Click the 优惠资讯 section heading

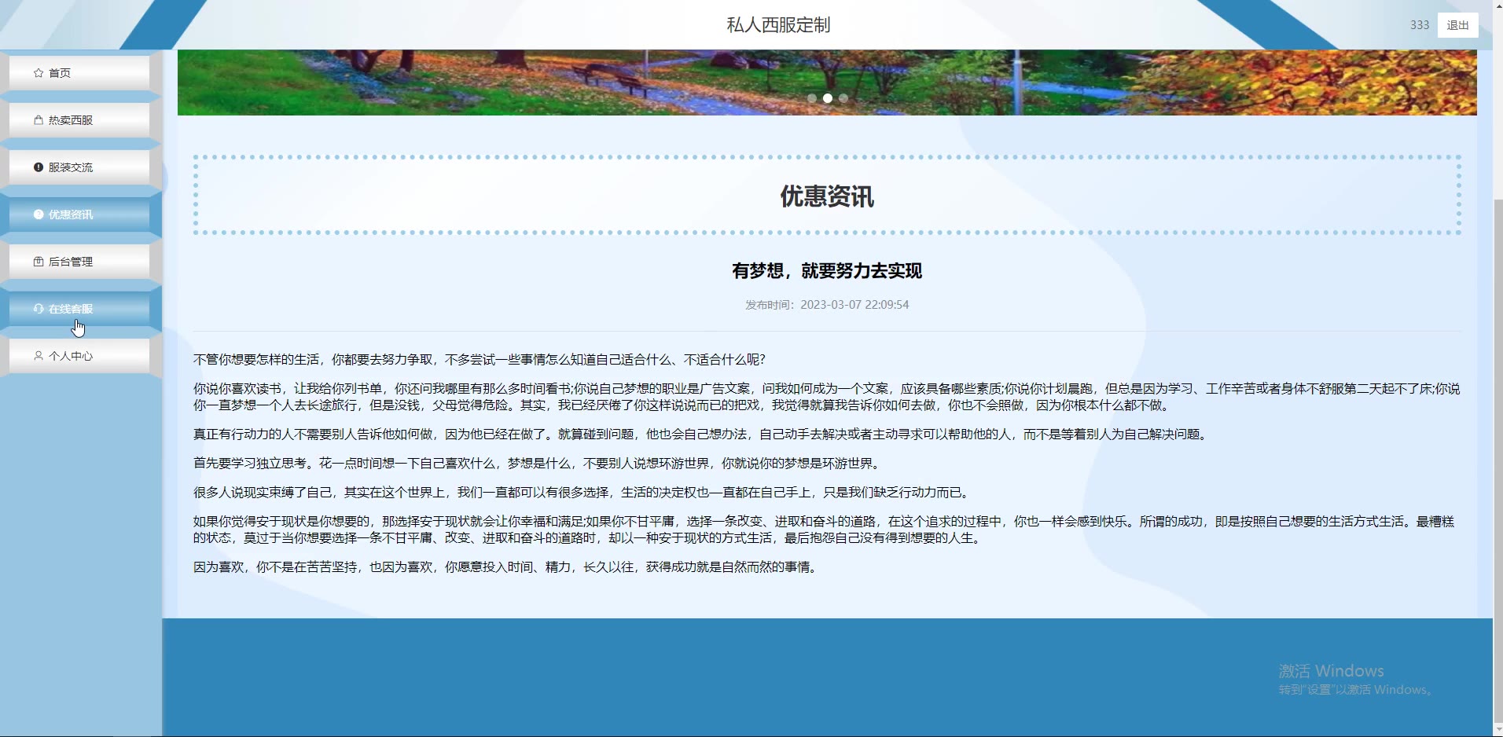click(827, 196)
